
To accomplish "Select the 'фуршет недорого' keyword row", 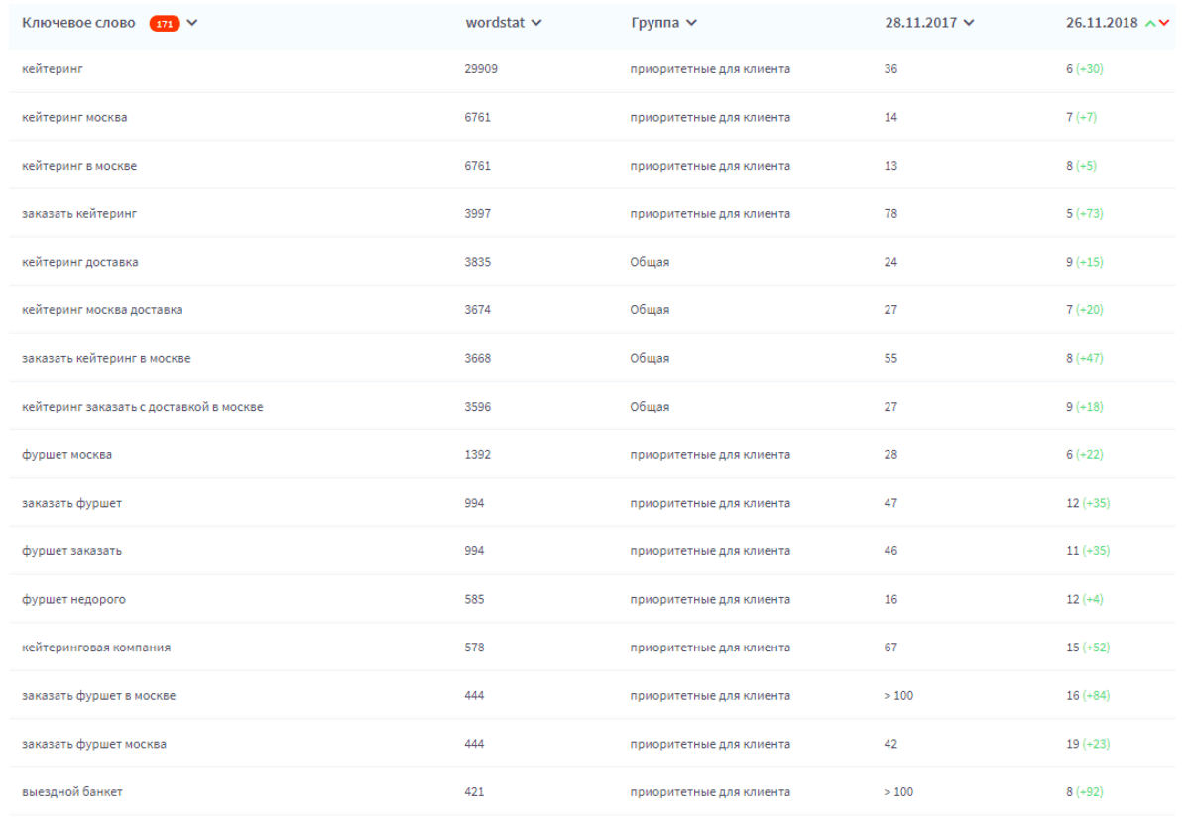I will click(x=73, y=599).
